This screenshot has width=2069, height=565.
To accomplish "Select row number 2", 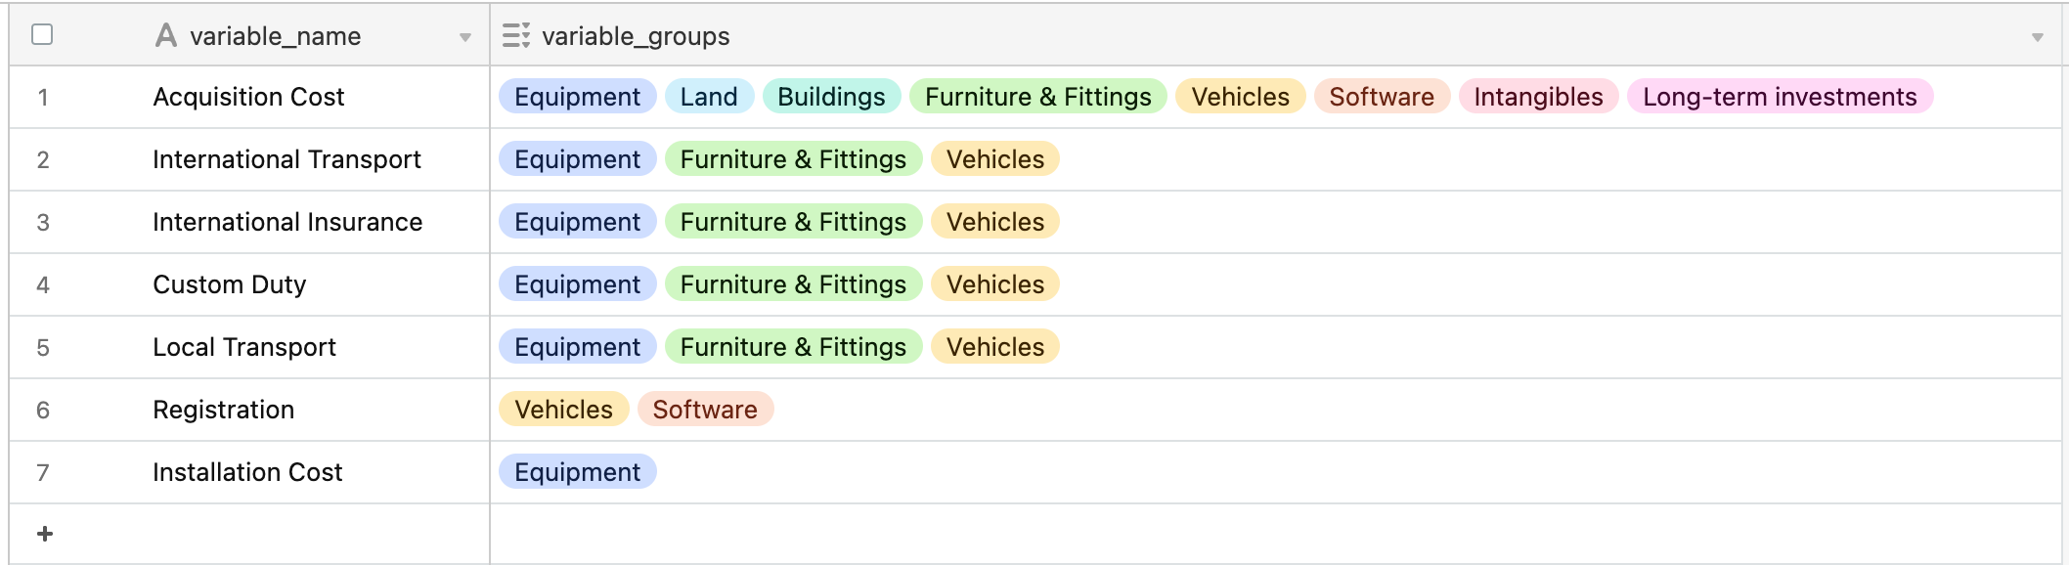I will click(43, 160).
